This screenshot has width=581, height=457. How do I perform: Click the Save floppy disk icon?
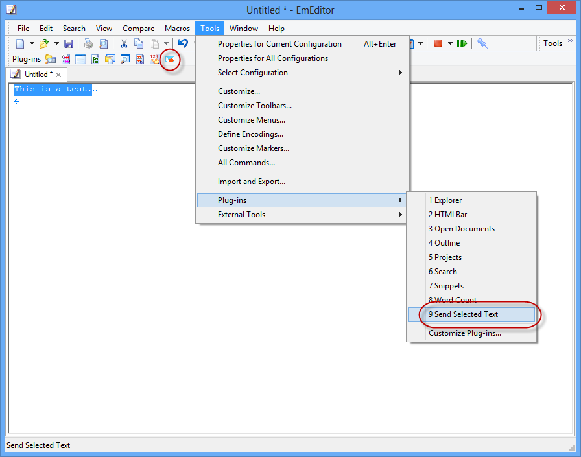click(x=69, y=43)
